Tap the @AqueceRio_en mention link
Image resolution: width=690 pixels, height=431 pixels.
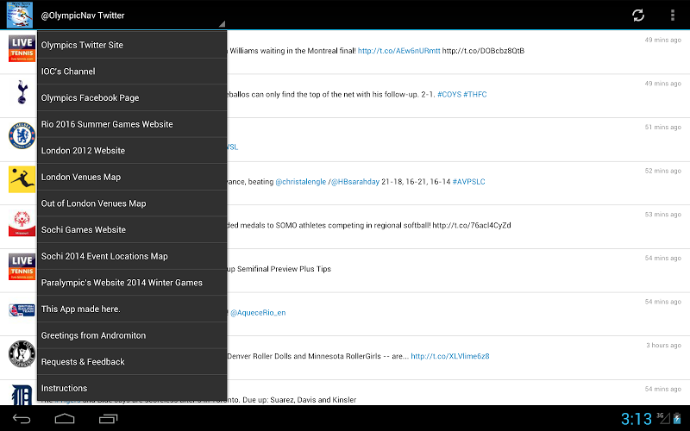click(x=258, y=313)
